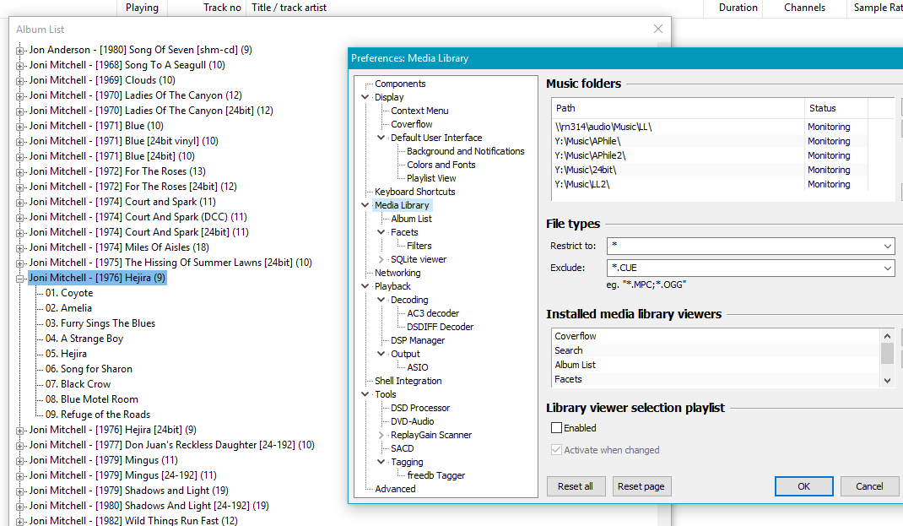903x526 pixels.
Task: Toggle the Activate when changed checkbox
Action: [556, 450]
